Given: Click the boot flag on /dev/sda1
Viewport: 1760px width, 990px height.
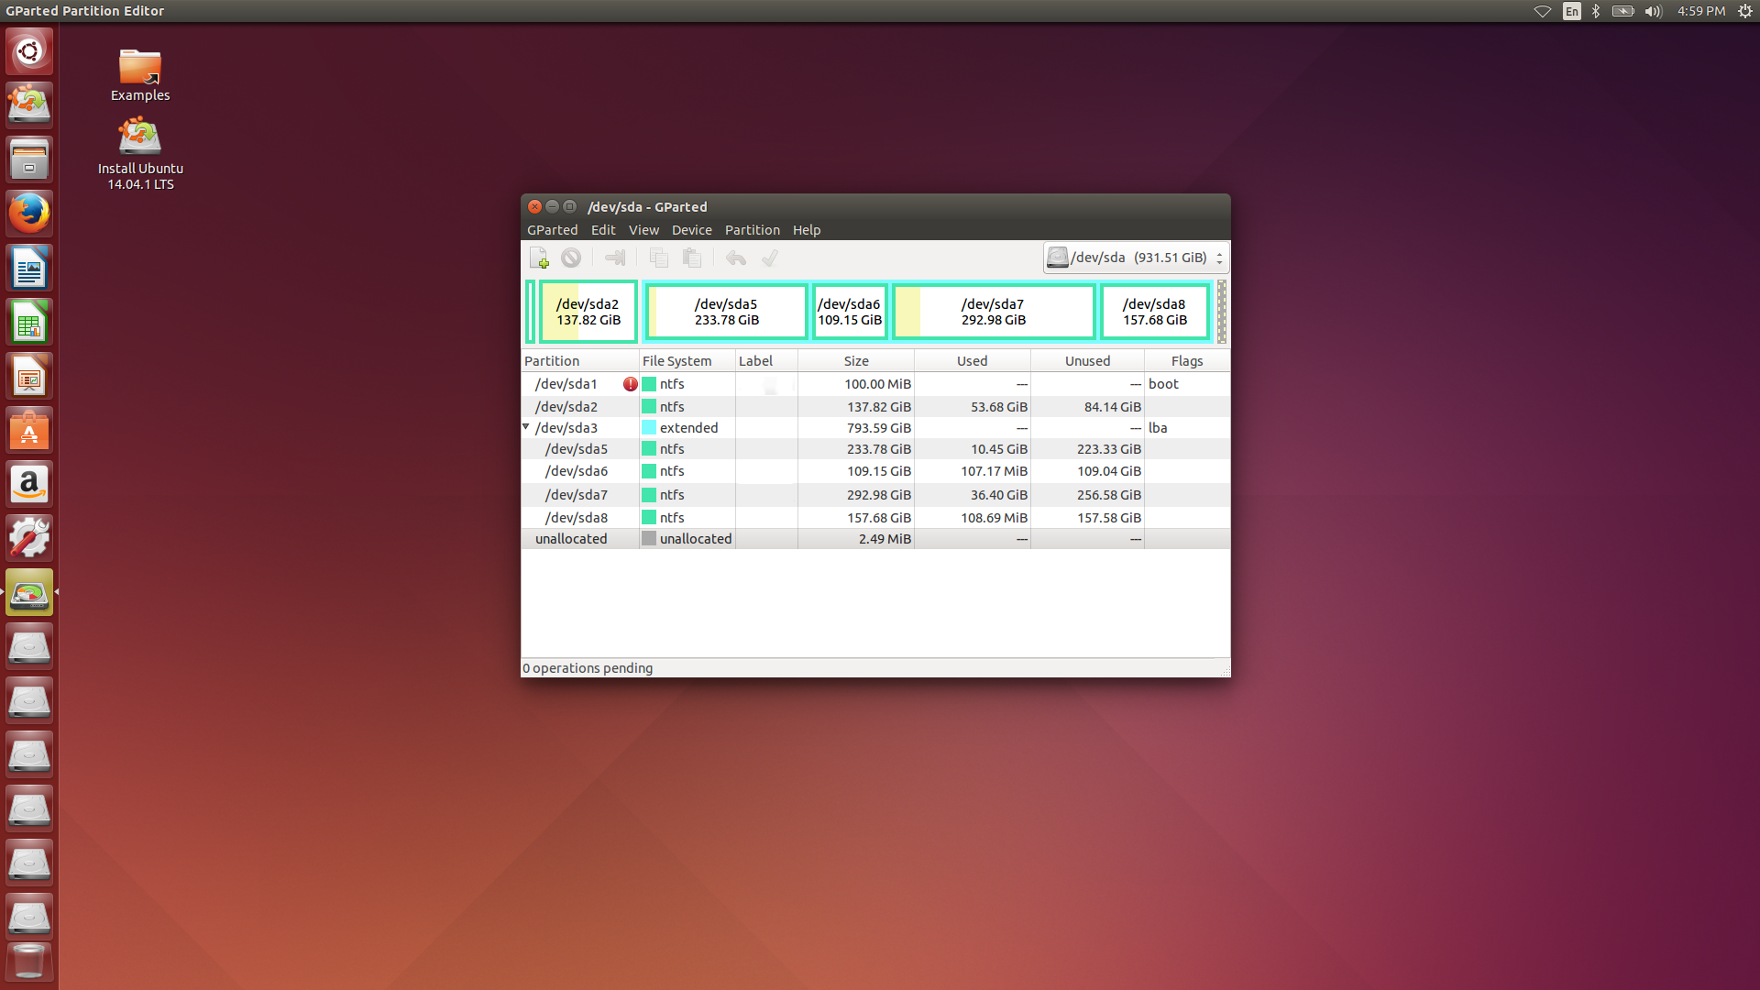Looking at the screenshot, I should 1163,384.
